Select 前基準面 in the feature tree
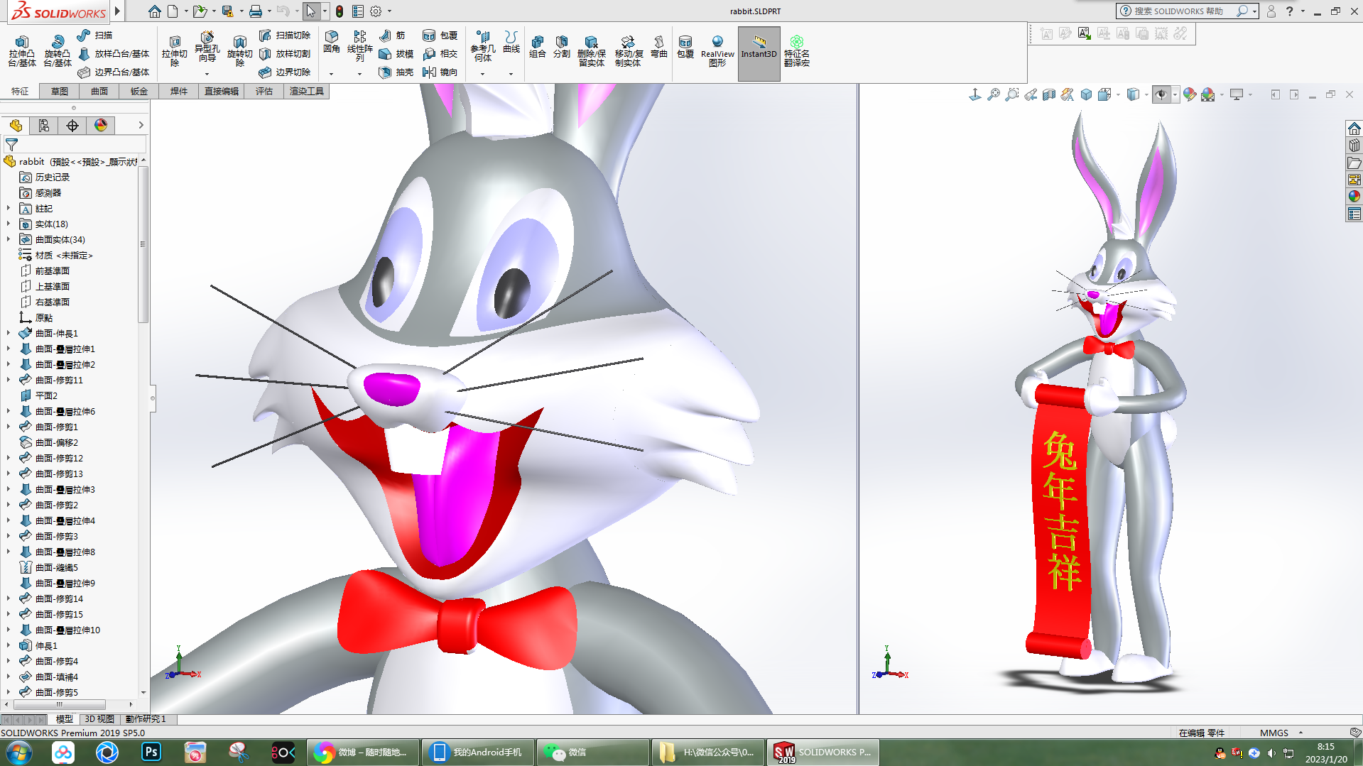This screenshot has height=766, width=1363. tap(53, 270)
